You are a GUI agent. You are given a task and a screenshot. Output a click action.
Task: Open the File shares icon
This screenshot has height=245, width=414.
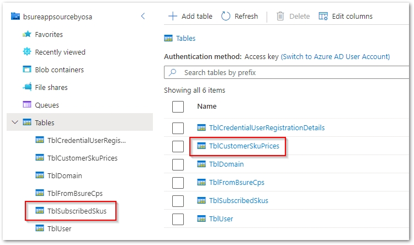tap(26, 87)
